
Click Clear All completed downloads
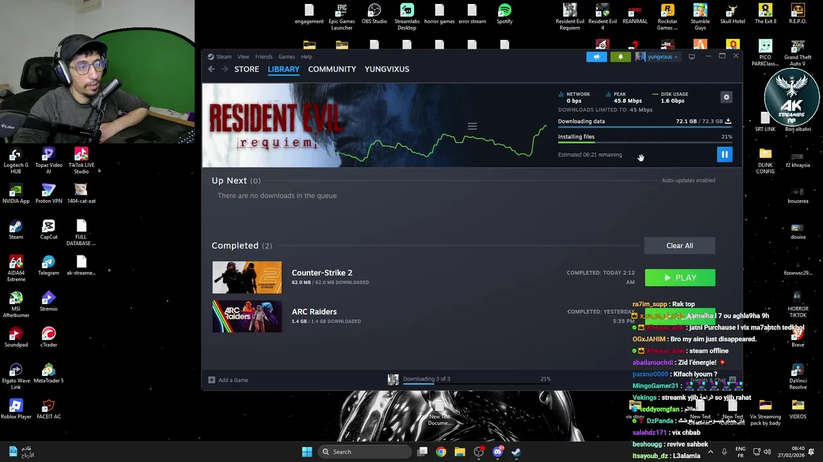(x=680, y=246)
